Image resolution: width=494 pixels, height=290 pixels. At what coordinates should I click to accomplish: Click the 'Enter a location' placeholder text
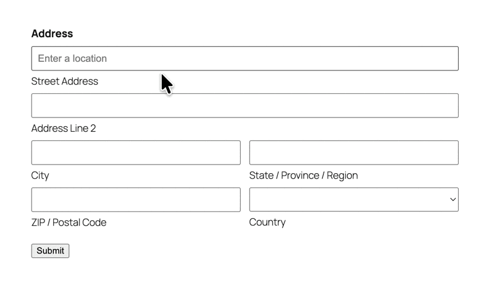(72, 59)
